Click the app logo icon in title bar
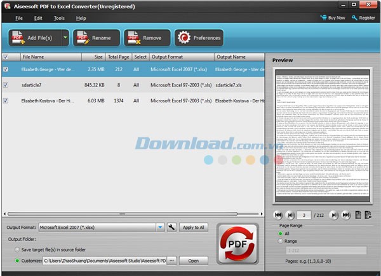The height and width of the screenshot is (276, 381). (8, 6)
